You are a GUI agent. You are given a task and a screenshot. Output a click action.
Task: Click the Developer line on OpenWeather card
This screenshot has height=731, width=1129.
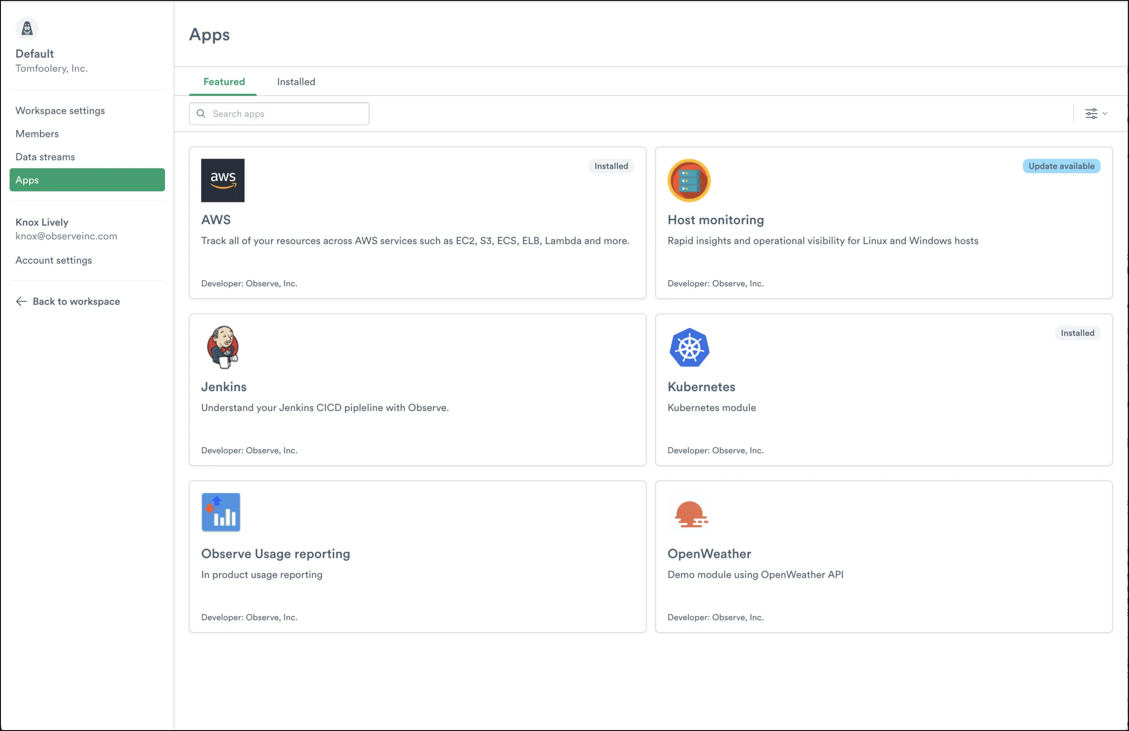coord(716,617)
